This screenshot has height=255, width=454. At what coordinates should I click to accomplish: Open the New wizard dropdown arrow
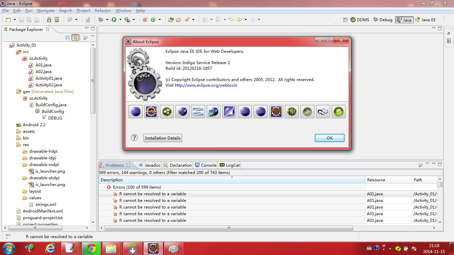[14, 20]
